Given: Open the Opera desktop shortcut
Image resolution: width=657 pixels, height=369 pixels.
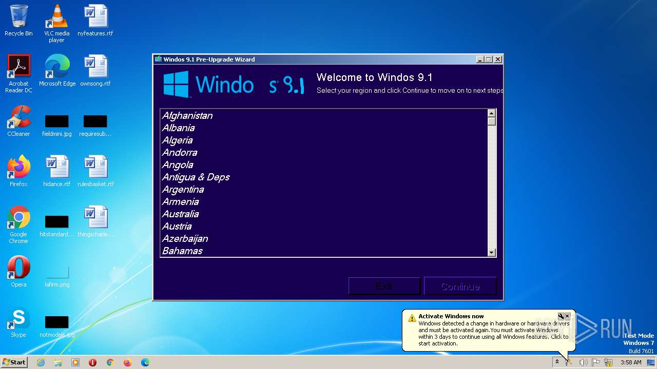Looking at the screenshot, I should [18, 272].
